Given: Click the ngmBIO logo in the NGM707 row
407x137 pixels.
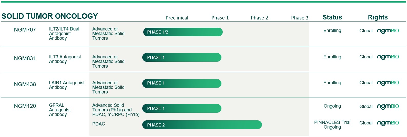Looking at the screenshot, I should [x=388, y=31].
